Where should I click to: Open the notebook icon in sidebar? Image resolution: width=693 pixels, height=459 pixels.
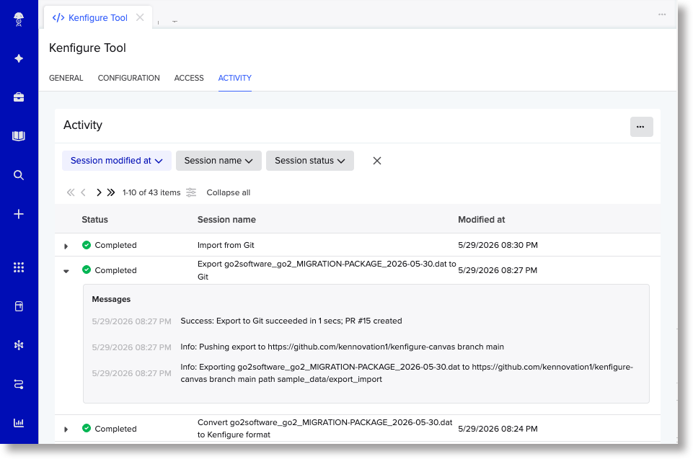(x=19, y=306)
